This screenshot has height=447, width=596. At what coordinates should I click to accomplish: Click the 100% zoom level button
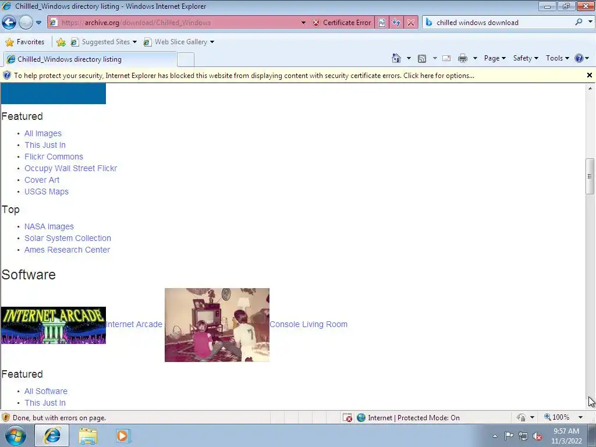click(x=557, y=417)
